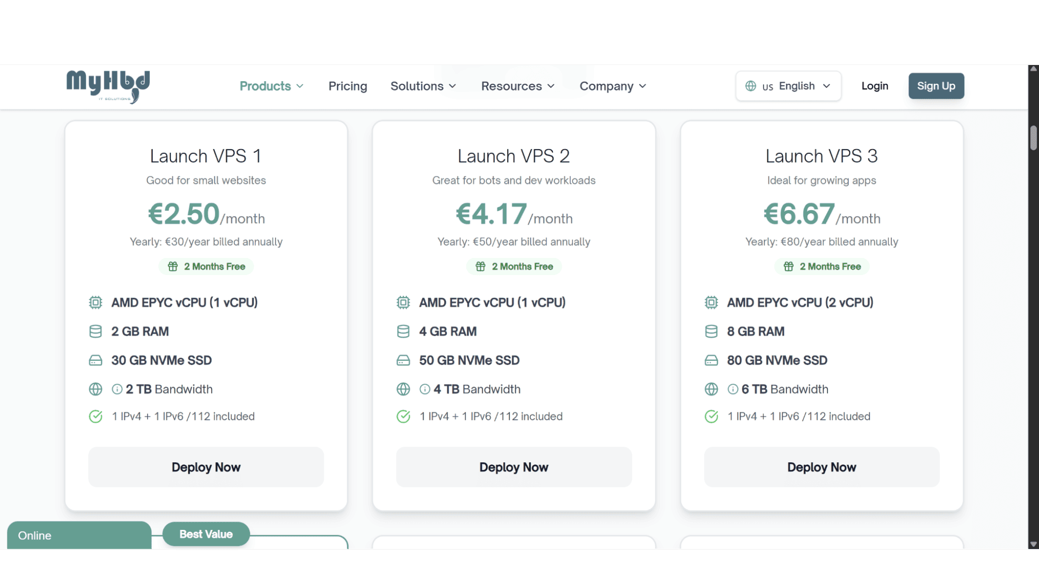
Task: Click the €4.17 price text
Action: pos(492,214)
